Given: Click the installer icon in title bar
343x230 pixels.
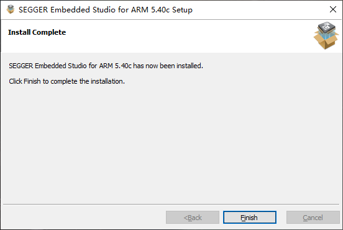Looking at the screenshot, I should [11, 9].
